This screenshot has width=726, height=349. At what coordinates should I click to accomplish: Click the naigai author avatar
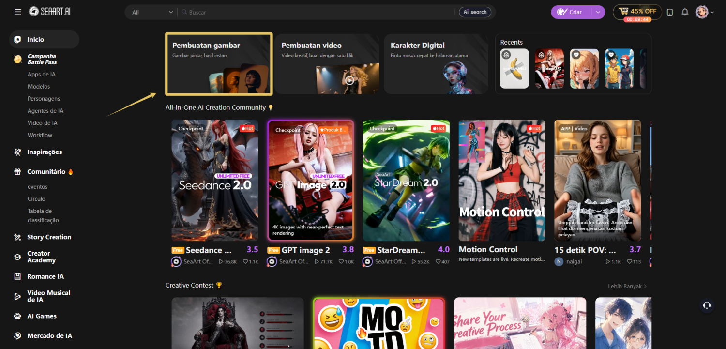559,261
